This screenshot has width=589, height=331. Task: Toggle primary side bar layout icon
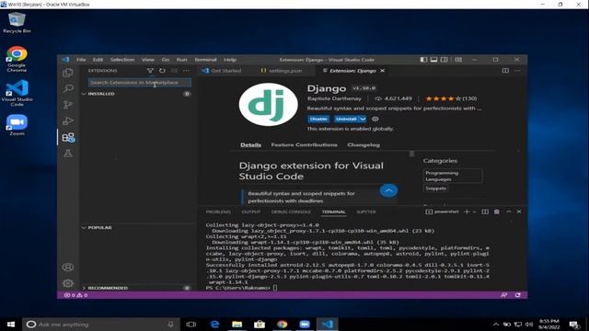tap(423, 60)
